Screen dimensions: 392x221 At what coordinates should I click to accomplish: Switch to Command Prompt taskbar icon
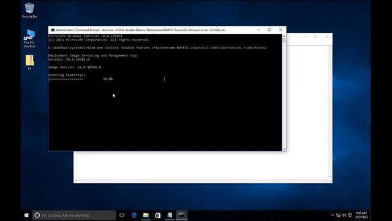point(182,215)
